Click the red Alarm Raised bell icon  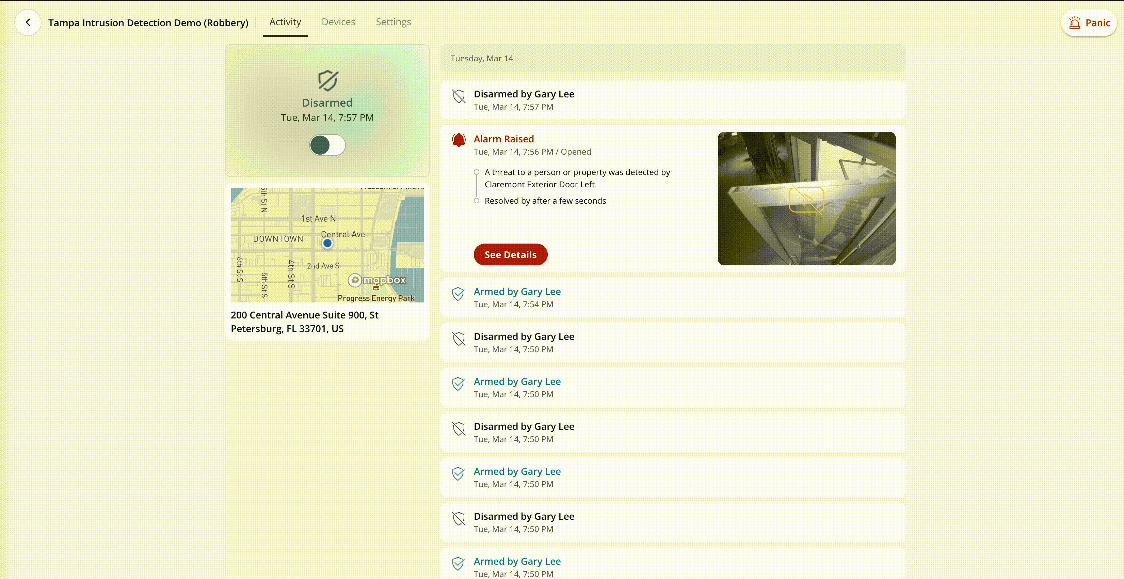point(459,140)
